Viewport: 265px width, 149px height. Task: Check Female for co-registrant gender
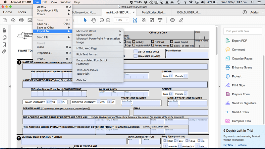tap(185, 94)
